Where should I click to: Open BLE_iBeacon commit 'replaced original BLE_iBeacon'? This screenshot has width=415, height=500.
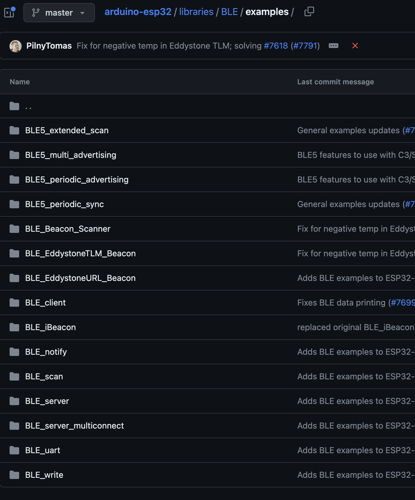[x=356, y=327]
